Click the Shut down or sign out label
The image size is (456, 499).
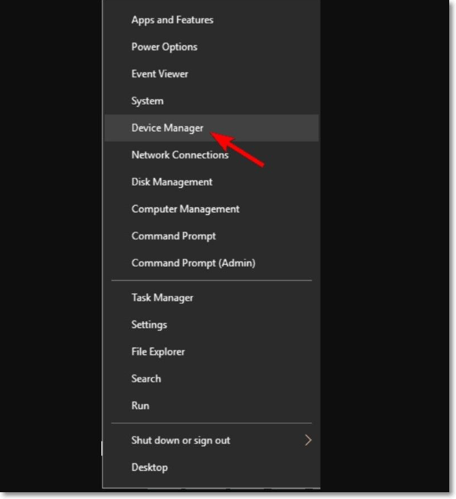[181, 440]
